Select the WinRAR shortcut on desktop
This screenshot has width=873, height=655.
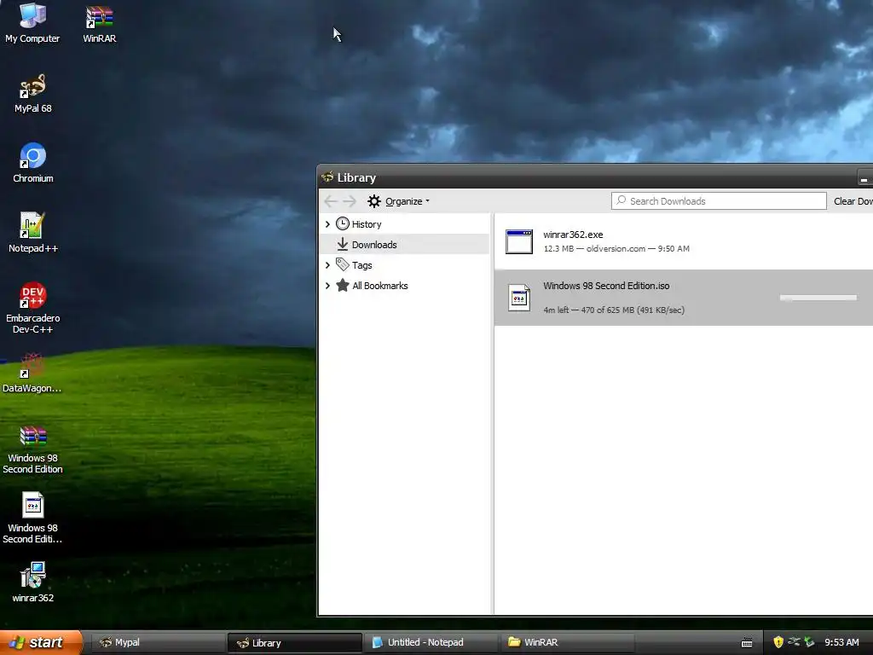(100, 23)
